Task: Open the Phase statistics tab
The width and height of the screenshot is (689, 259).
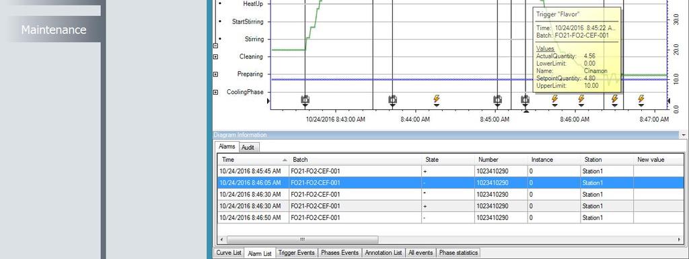Action: coord(458,252)
